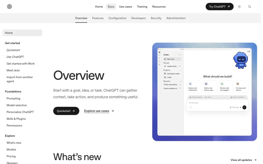This screenshot has width=263, height=164.
Task: Open Use cases in top navigation
Action: pos(126,6)
